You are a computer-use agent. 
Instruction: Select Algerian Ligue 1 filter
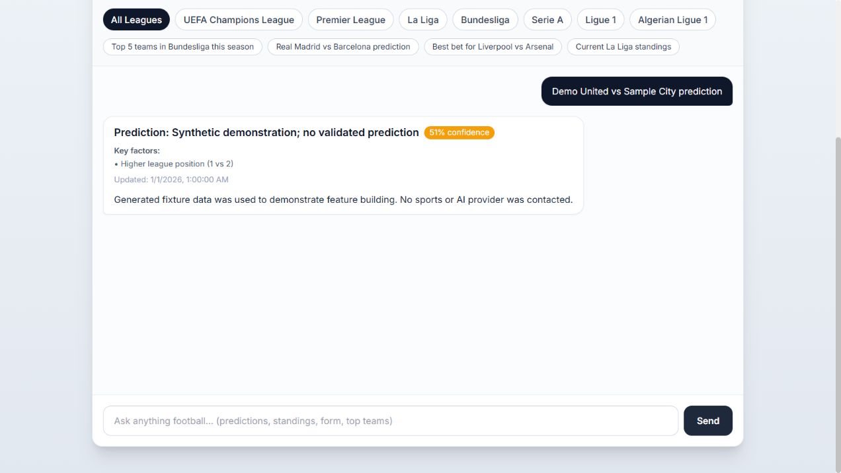pyautogui.click(x=672, y=20)
